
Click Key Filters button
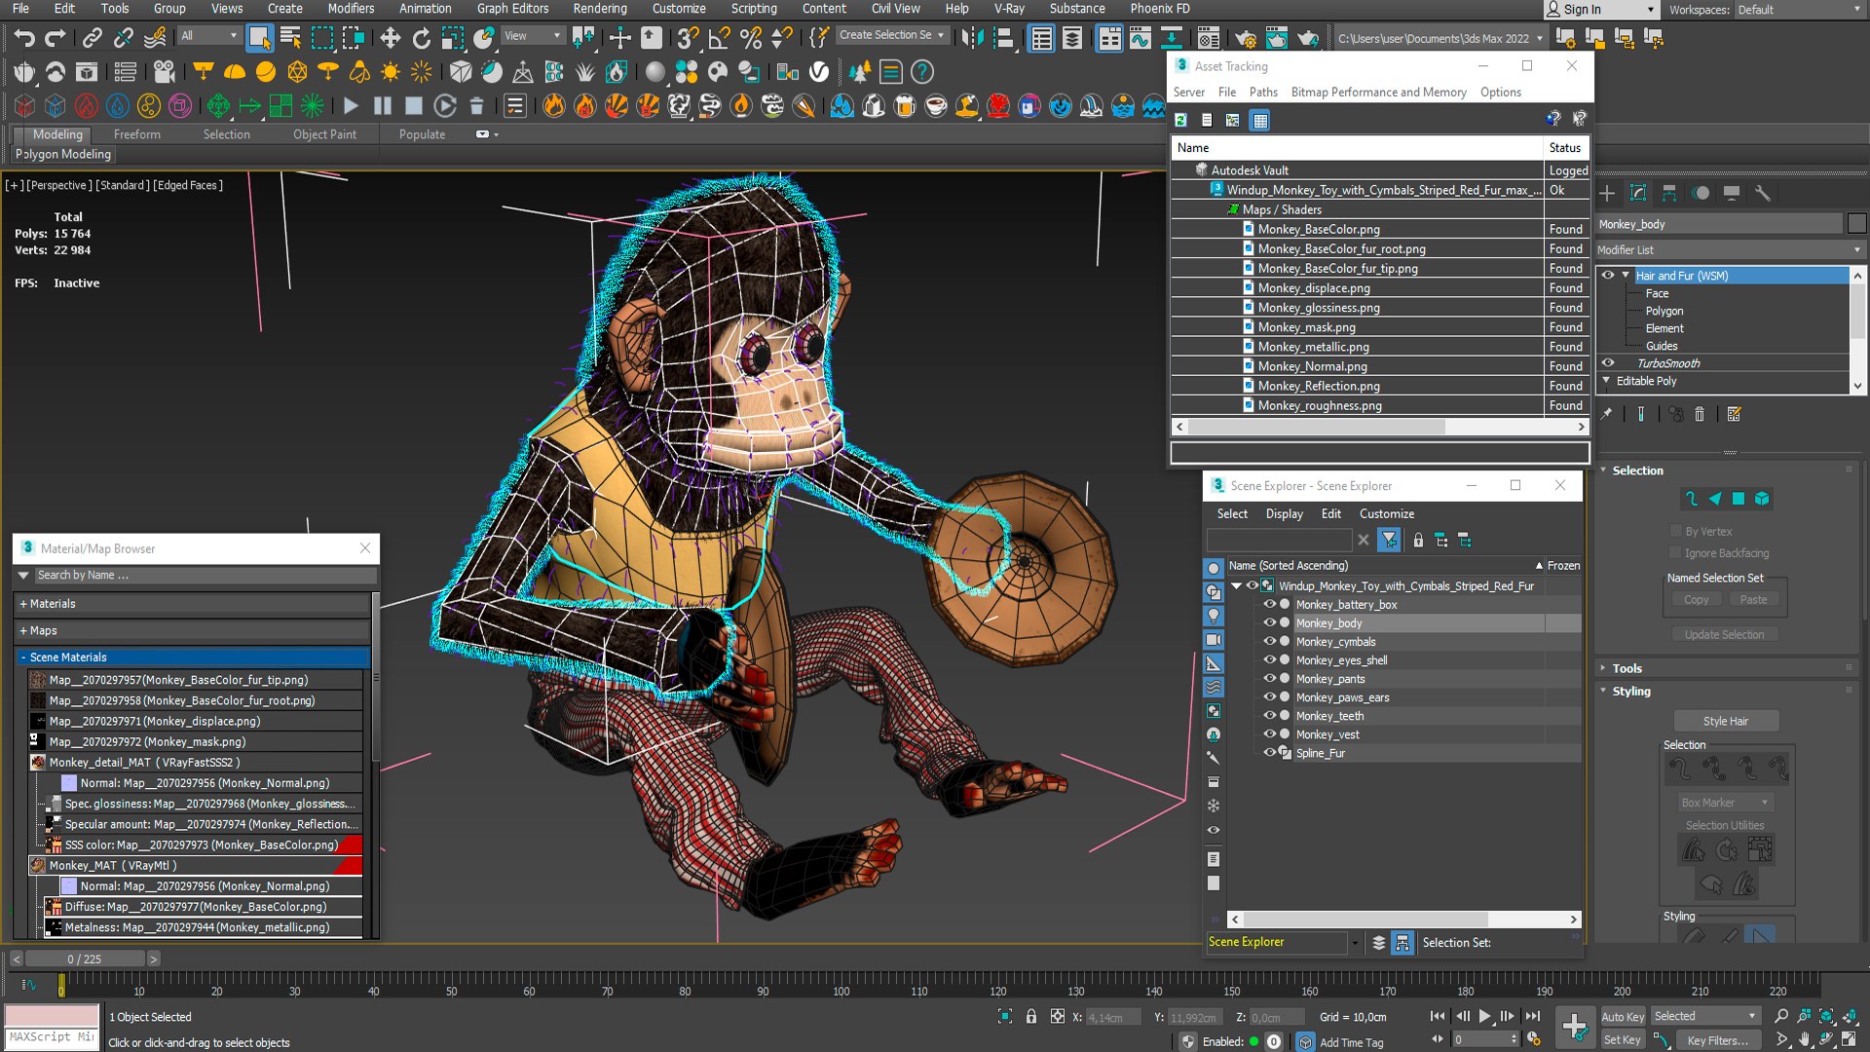1717,1039
